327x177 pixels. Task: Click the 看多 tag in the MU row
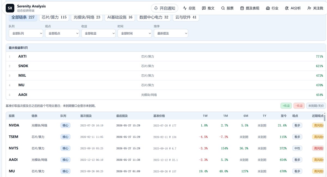(297, 171)
